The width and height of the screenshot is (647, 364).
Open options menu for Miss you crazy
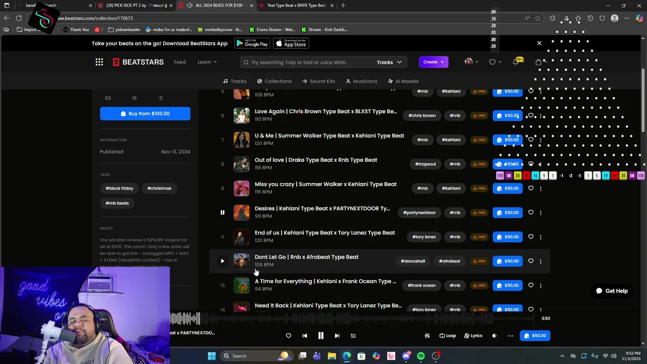pyautogui.click(x=541, y=189)
